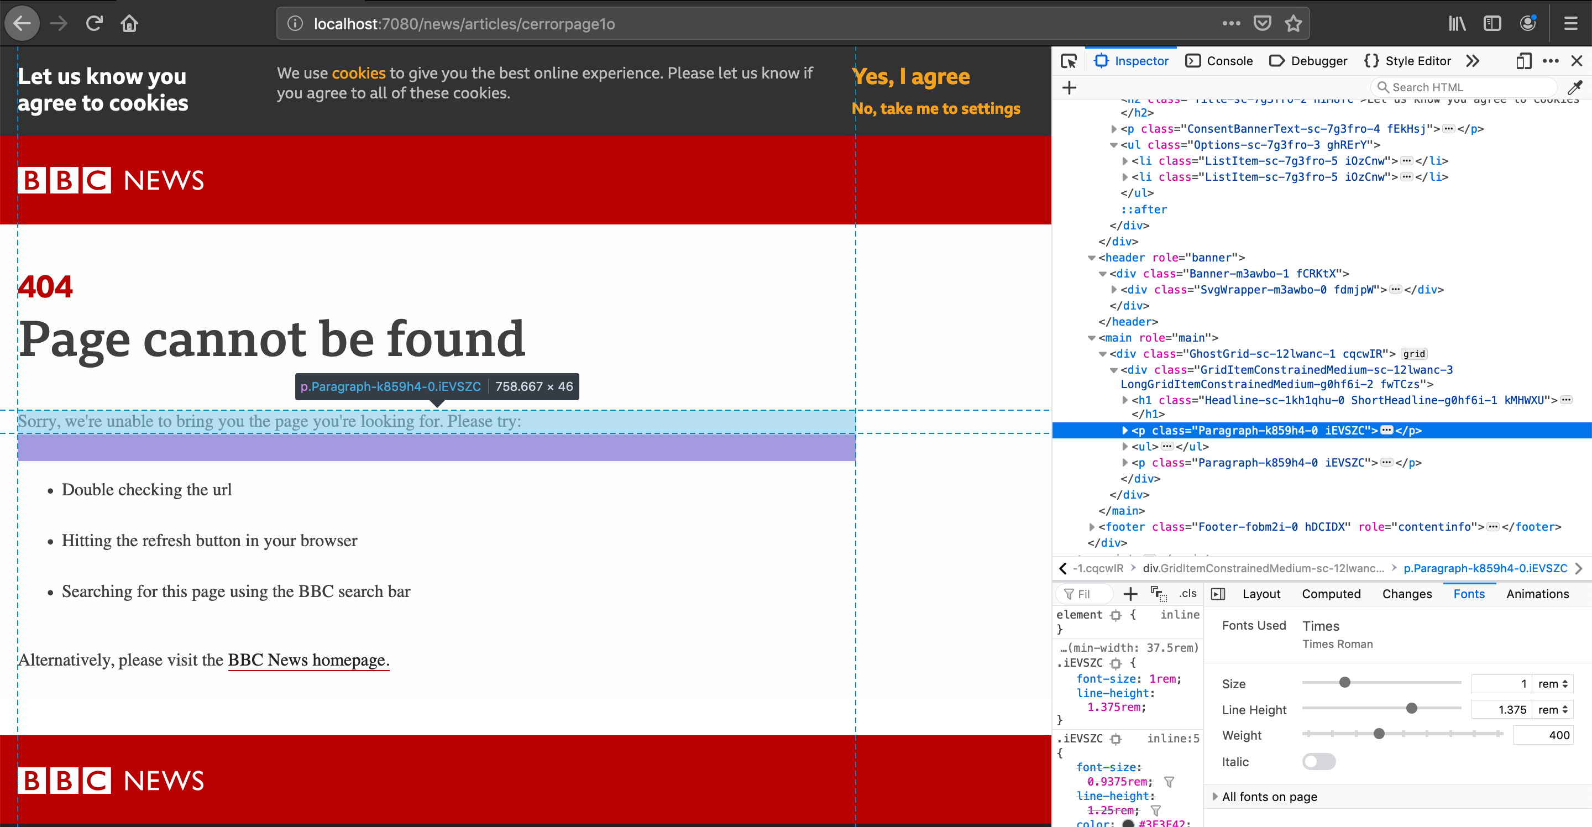Toggle the Italic switch in Fonts panel
Viewport: 1592px width, 827px height.
[x=1318, y=761]
